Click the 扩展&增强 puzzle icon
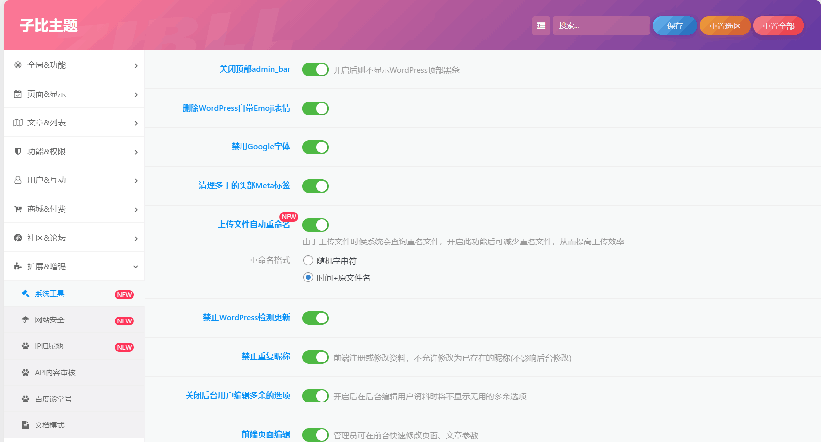The image size is (821, 442). click(18, 266)
